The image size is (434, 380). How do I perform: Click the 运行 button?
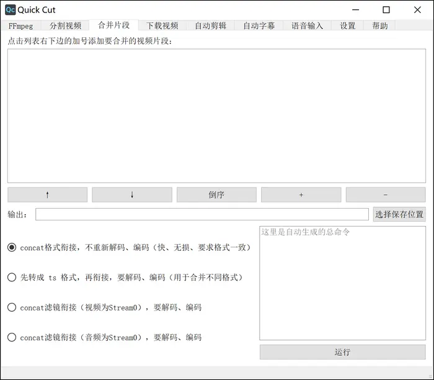[342, 352]
